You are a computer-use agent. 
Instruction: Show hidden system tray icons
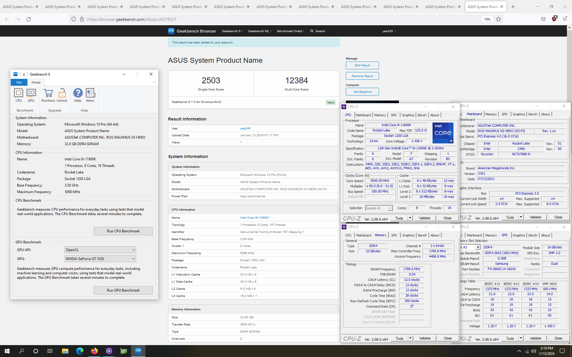pyautogui.click(x=519, y=351)
